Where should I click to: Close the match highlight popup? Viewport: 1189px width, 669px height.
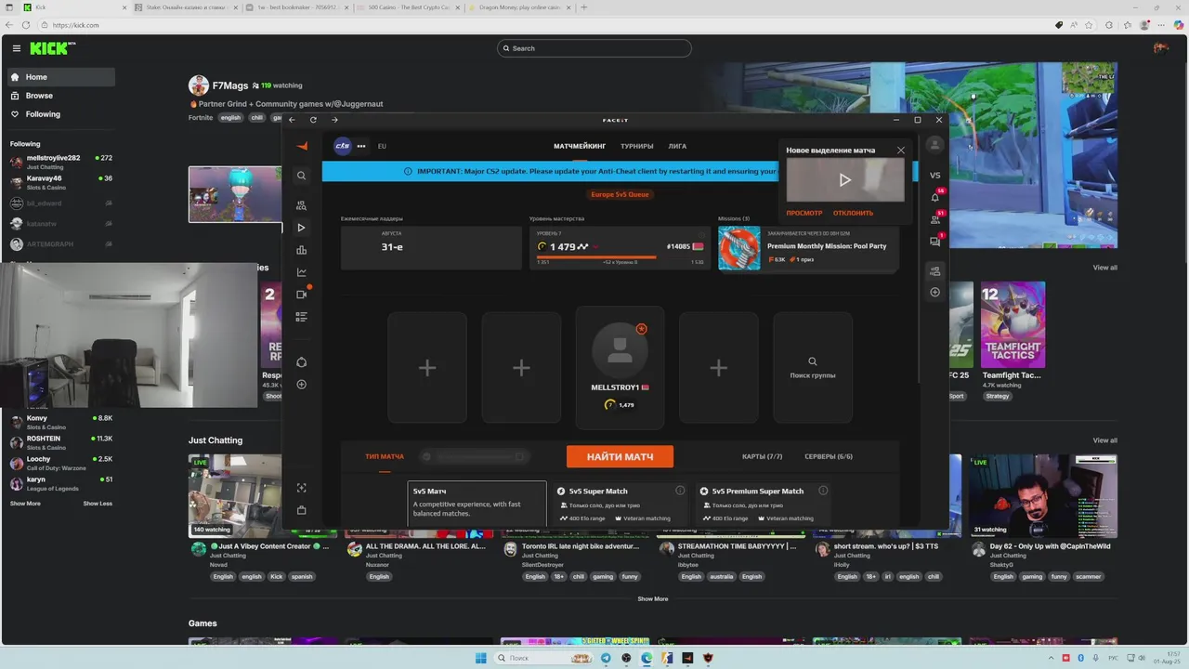(x=900, y=150)
